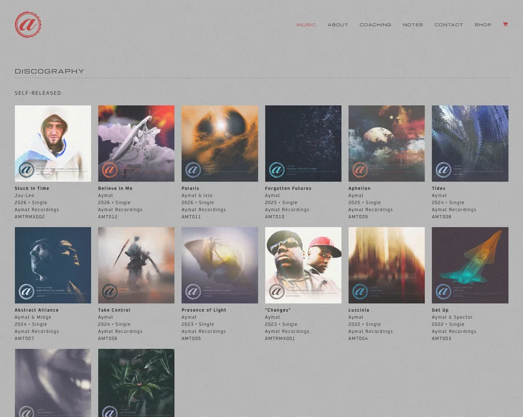523x417 pixels.
Task: Open Stuck In Time album cover
Action: [53, 144]
